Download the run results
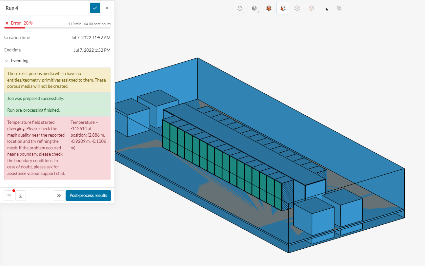425x266 pixels. click(21, 196)
